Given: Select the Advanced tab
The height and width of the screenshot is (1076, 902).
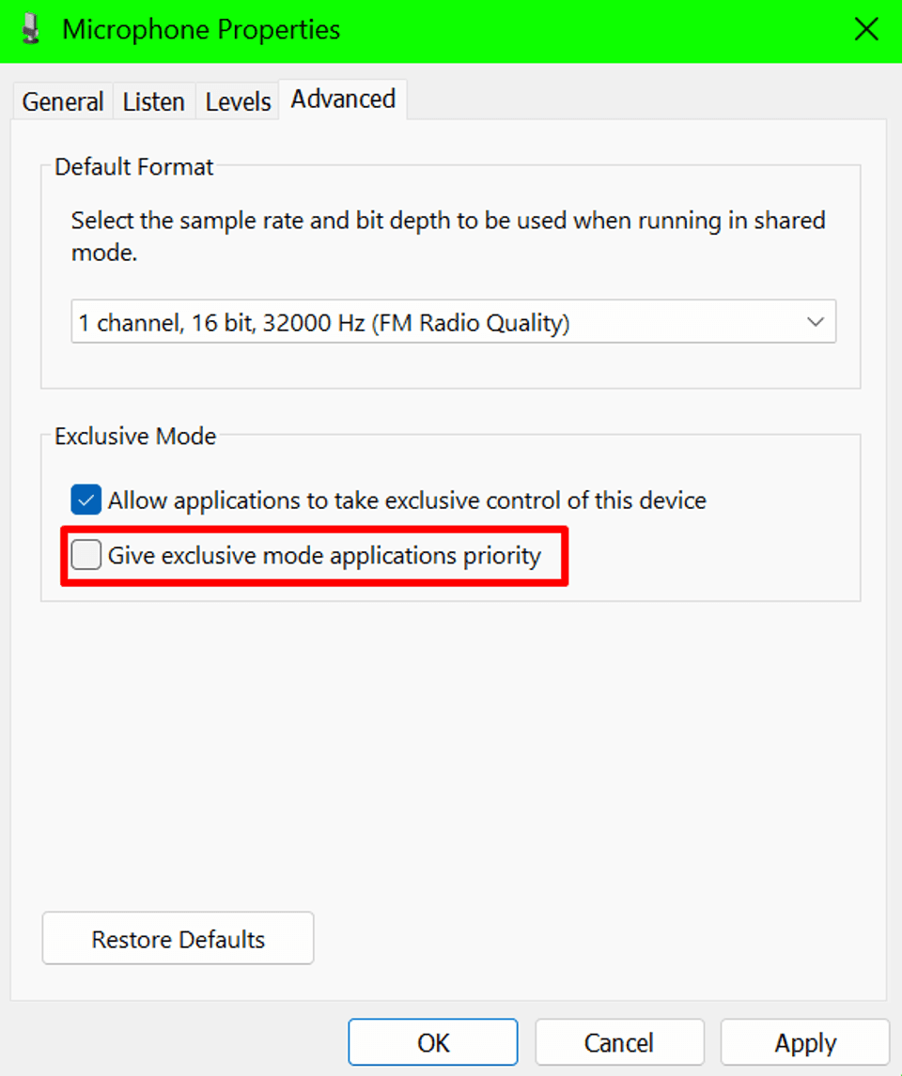Looking at the screenshot, I should tap(343, 100).
